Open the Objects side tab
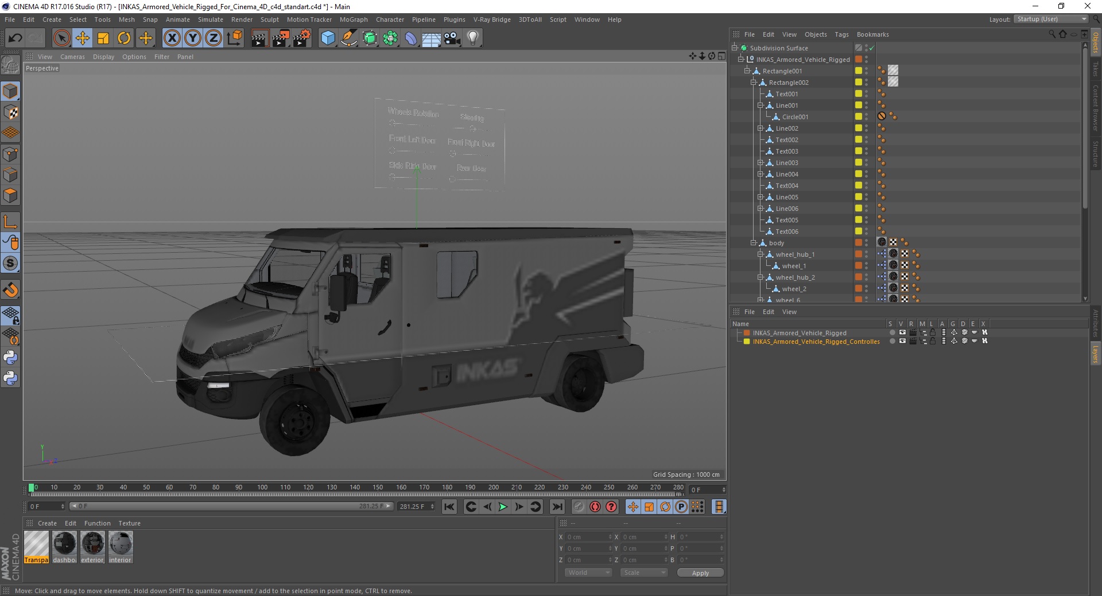Image resolution: width=1102 pixels, height=596 pixels. coord(1096,43)
